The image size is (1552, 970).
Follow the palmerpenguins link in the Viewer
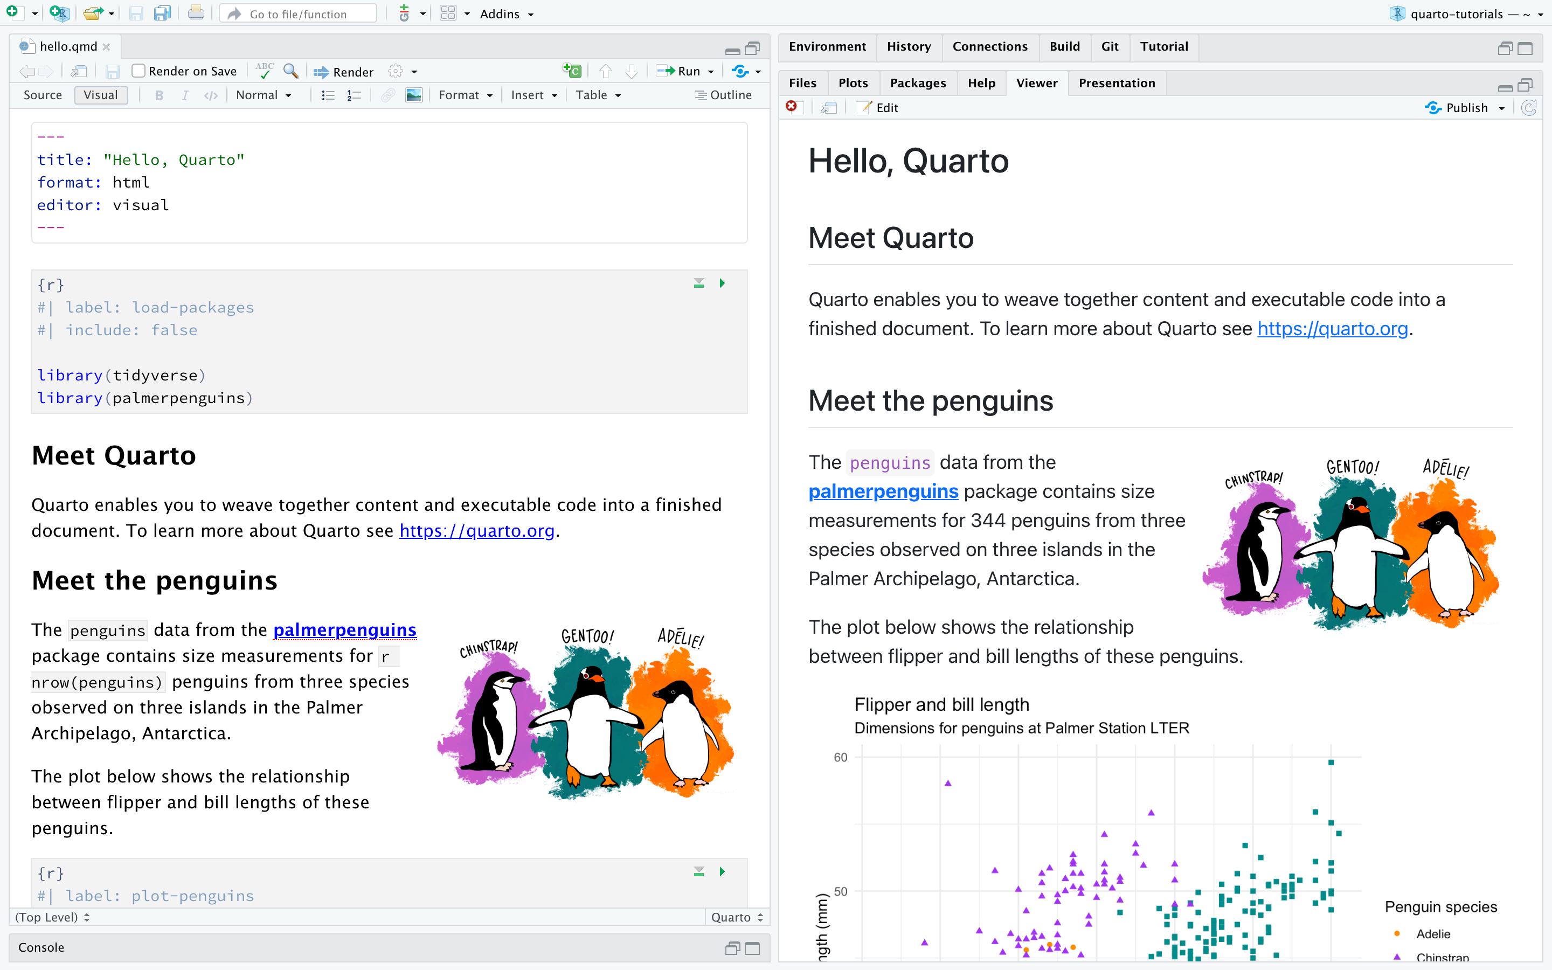tap(883, 491)
